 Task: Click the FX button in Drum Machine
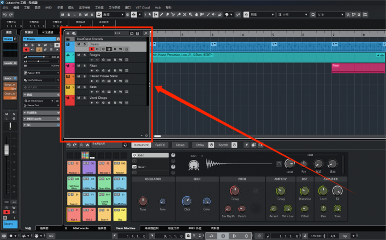261,145
